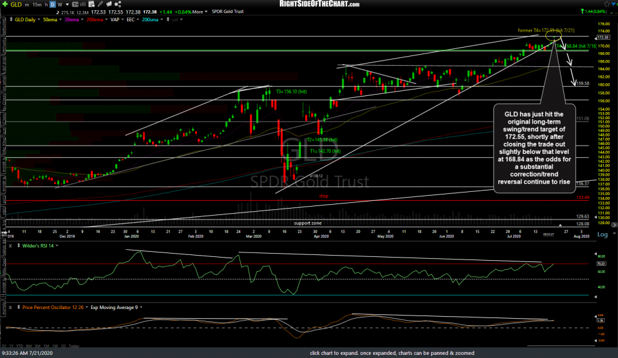Click the RSI 70.23 value marker

(601, 264)
